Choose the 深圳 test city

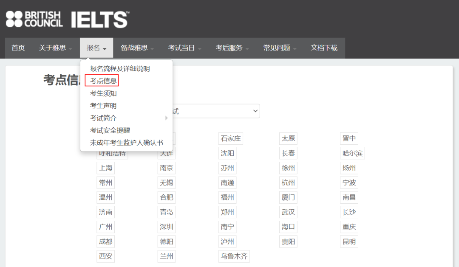[167, 227]
